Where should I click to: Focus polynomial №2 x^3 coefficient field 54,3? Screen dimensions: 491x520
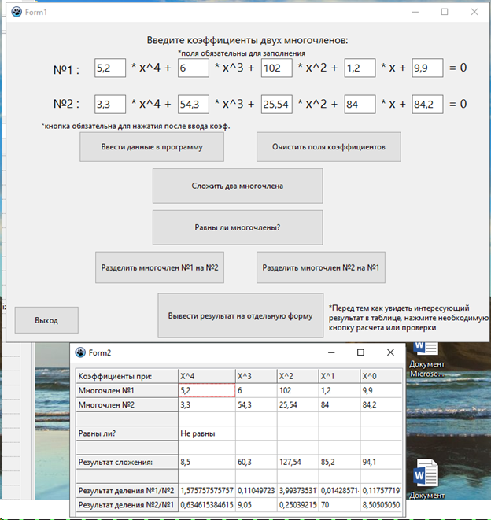click(194, 105)
